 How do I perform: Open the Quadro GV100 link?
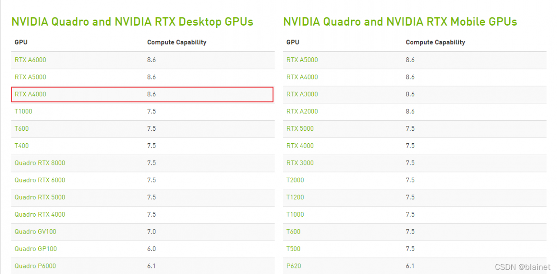(35, 231)
